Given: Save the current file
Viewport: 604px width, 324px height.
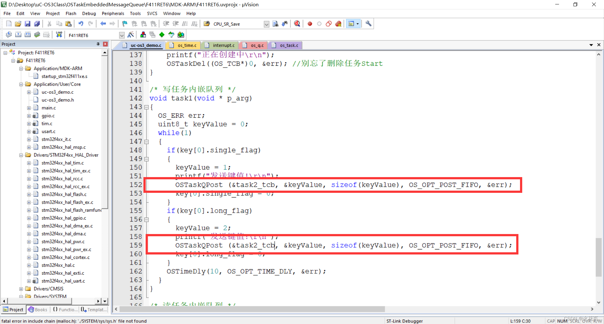Looking at the screenshot, I should [x=28, y=24].
